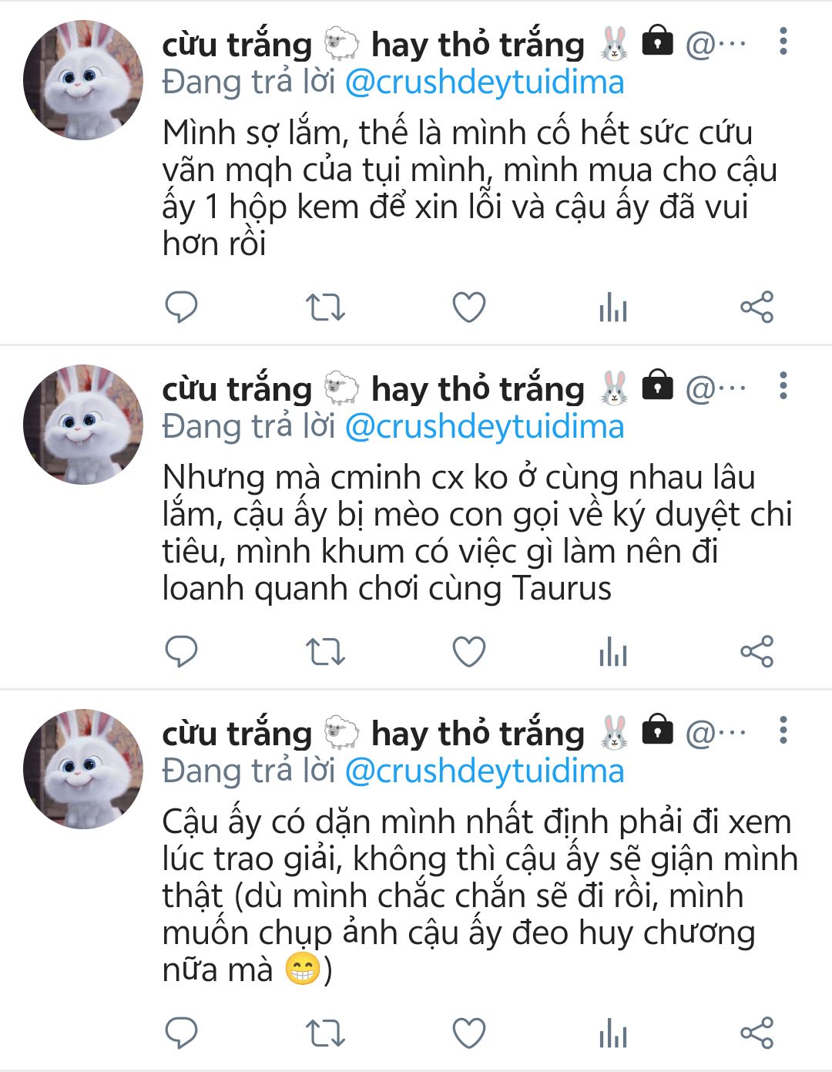832x1072 pixels.
Task: Open more options on first tweet
Action: [783, 42]
